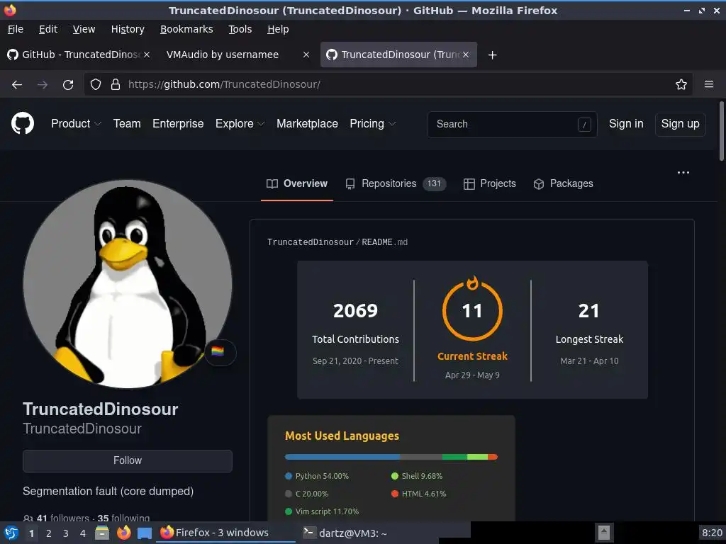726x544 pixels.
Task: Expand the Explore dropdown menu
Action: click(240, 123)
